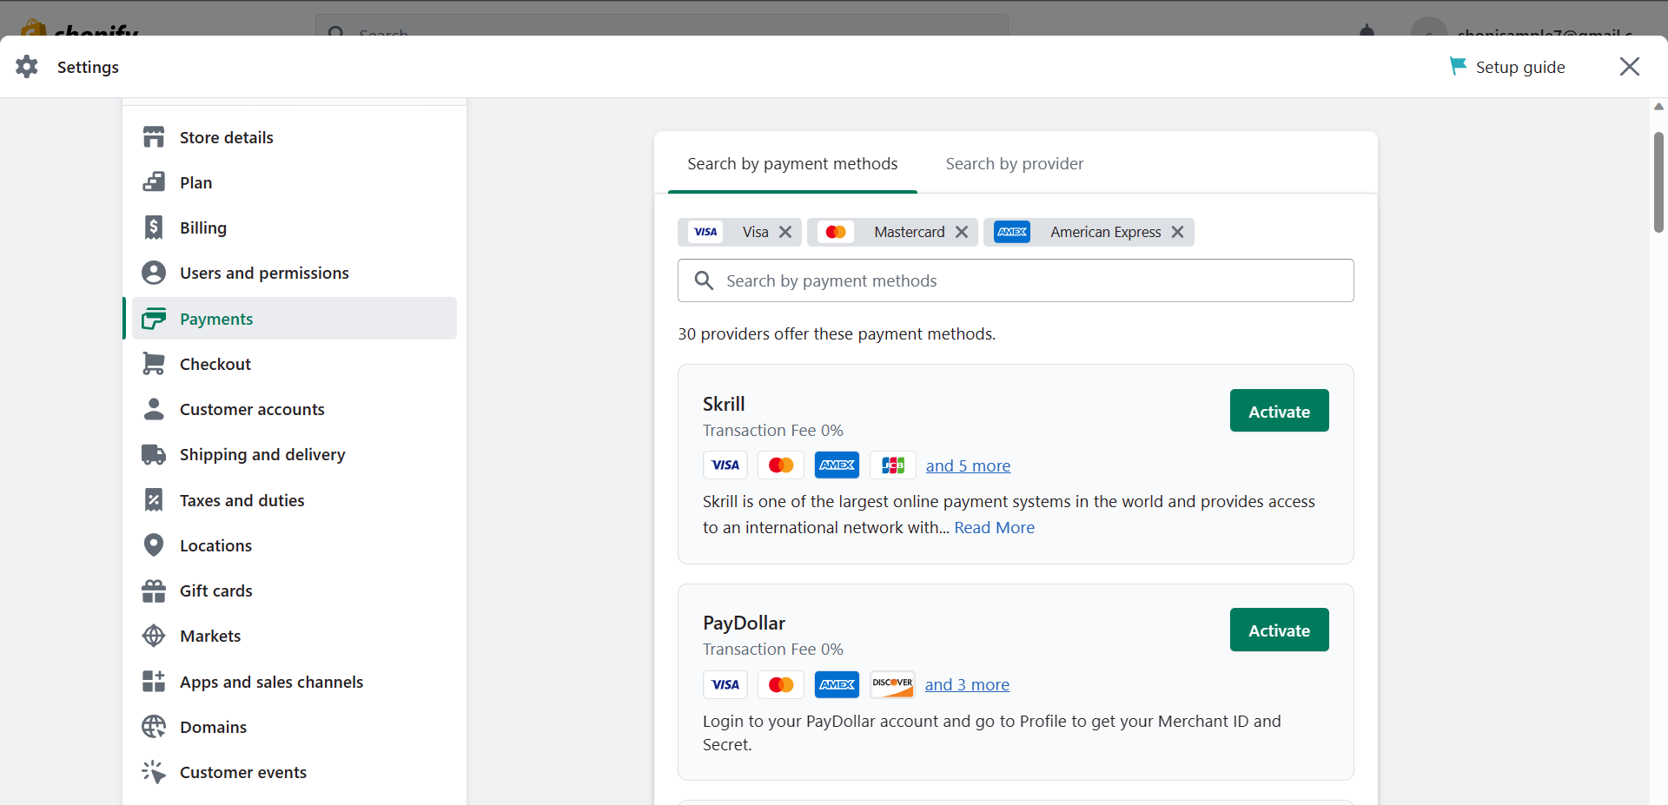Click Skrill's JCB card icon

pos(893,465)
